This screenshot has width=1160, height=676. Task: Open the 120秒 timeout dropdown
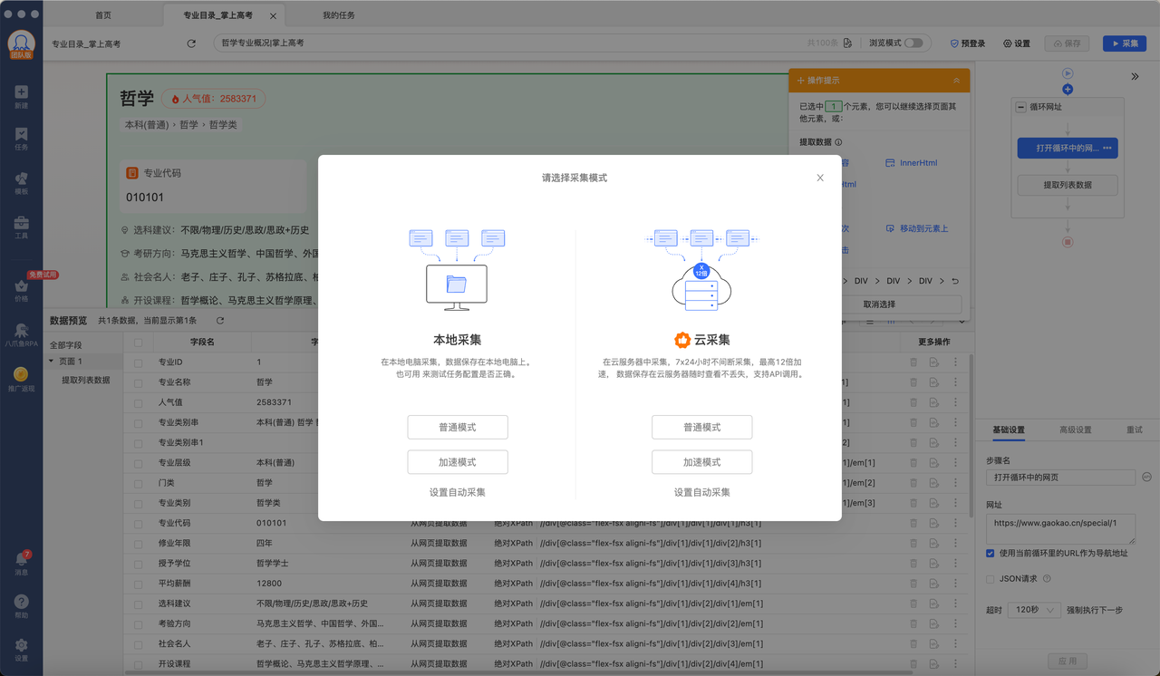1034,610
